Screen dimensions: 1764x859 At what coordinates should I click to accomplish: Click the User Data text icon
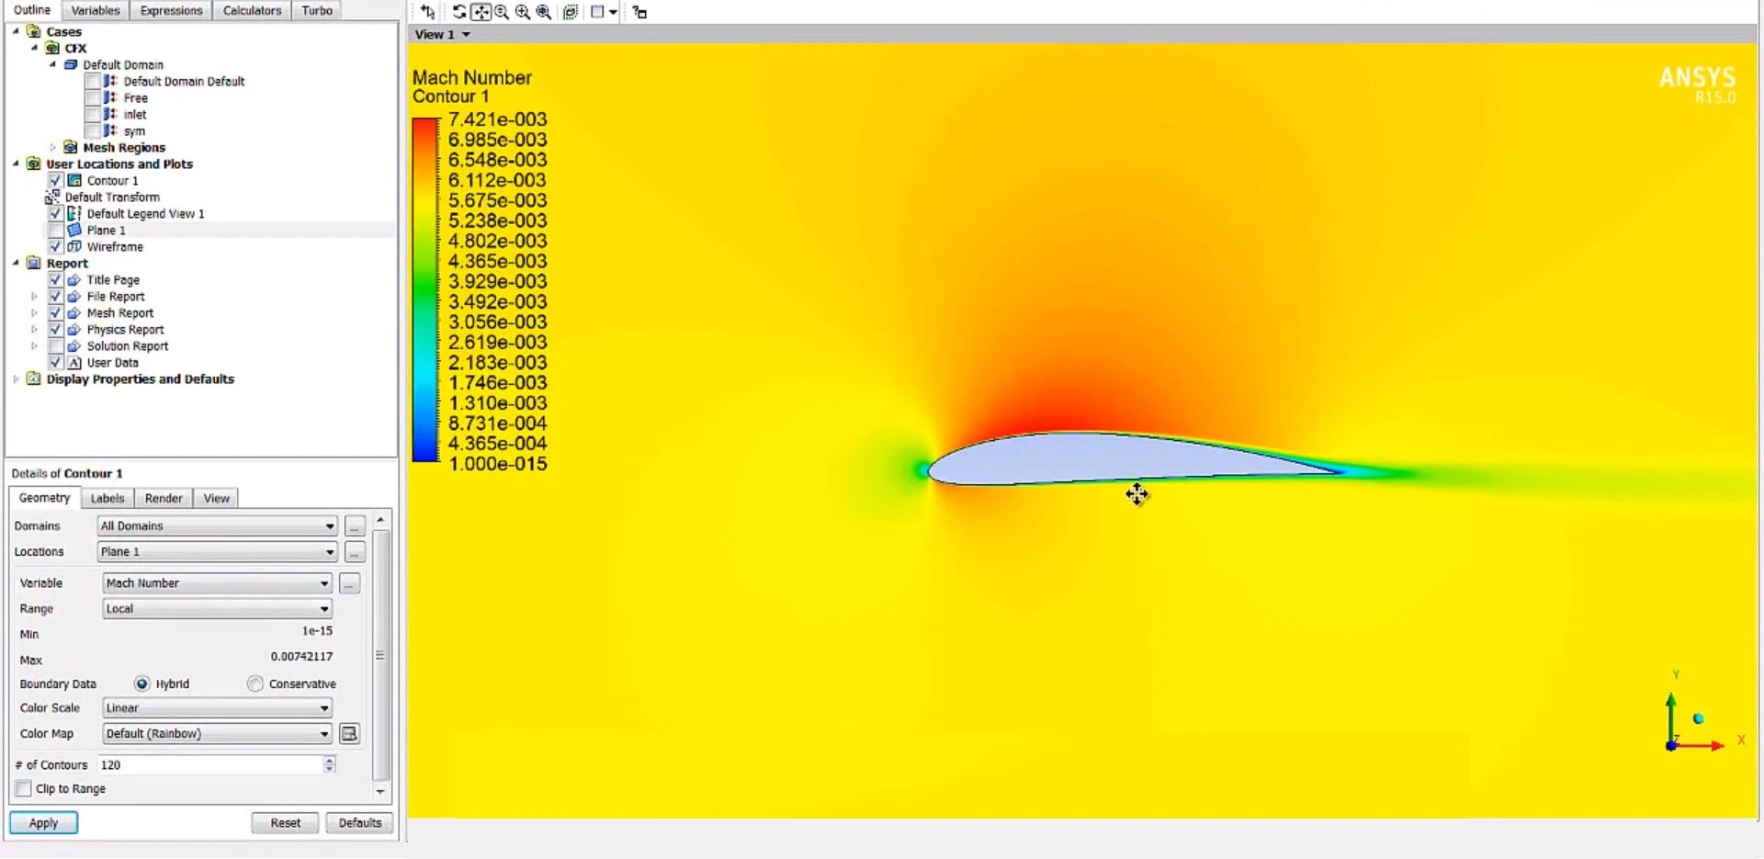coord(74,362)
